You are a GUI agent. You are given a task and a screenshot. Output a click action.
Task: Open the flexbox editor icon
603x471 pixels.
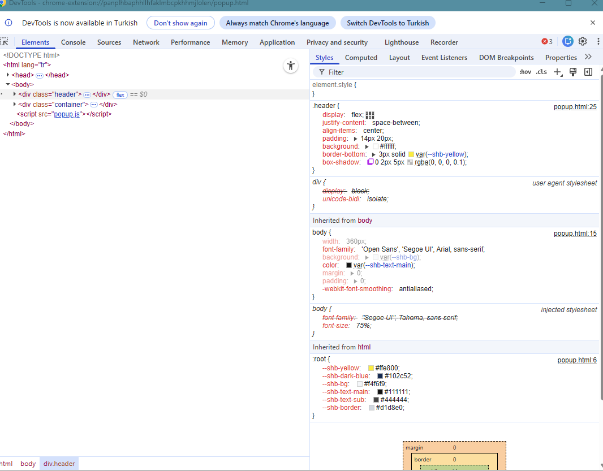pos(370,115)
